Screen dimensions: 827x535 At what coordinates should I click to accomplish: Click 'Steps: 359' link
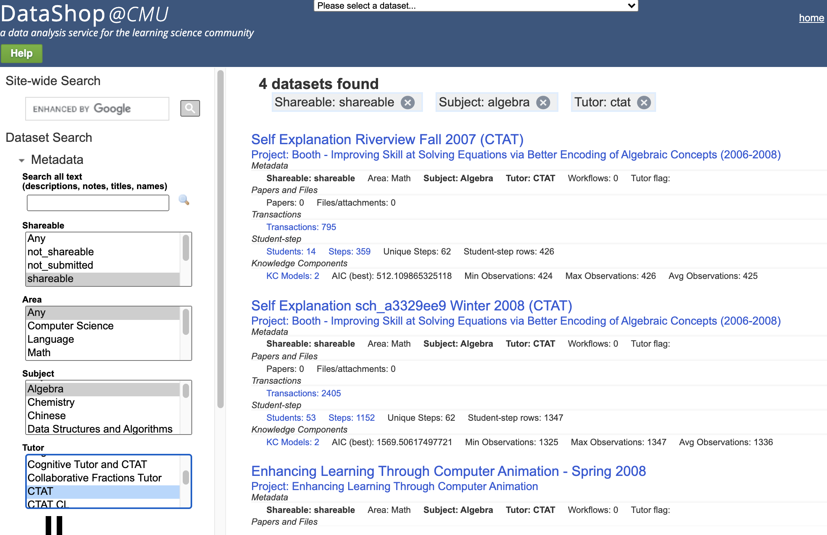click(350, 252)
